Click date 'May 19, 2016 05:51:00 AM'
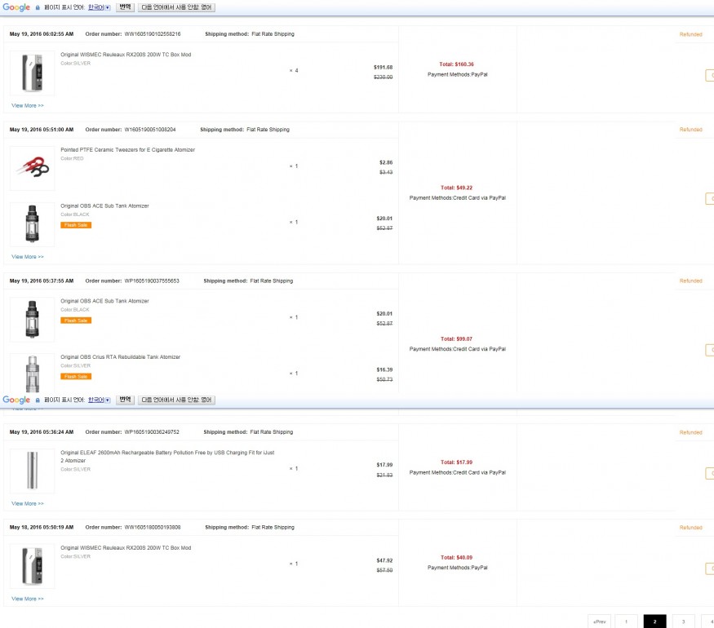 (42, 130)
